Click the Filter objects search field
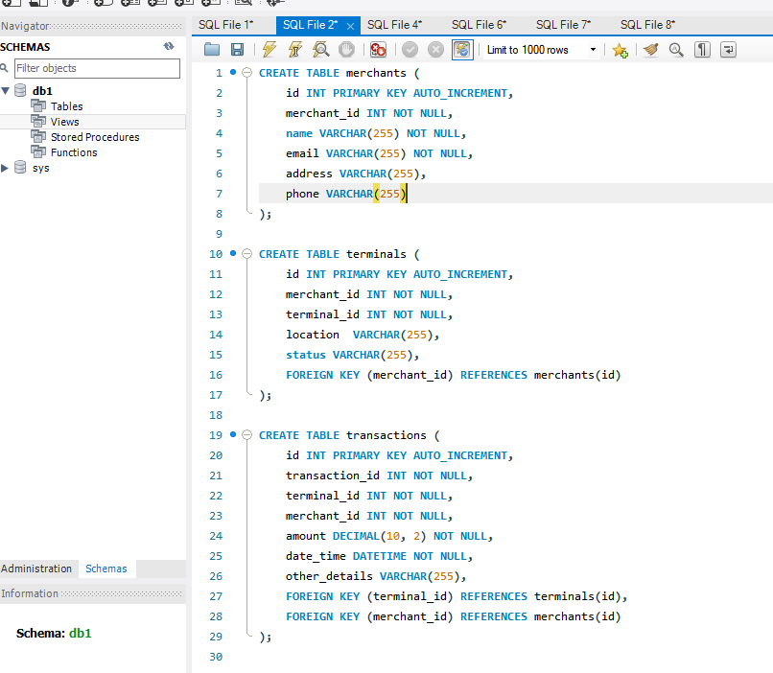773x673 pixels. tap(96, 68)
